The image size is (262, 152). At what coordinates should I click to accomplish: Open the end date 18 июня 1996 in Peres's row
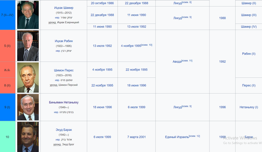pyautogui.click(x=136, y=85)
